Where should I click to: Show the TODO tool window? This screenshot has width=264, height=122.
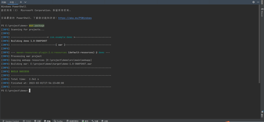[27, 121]
